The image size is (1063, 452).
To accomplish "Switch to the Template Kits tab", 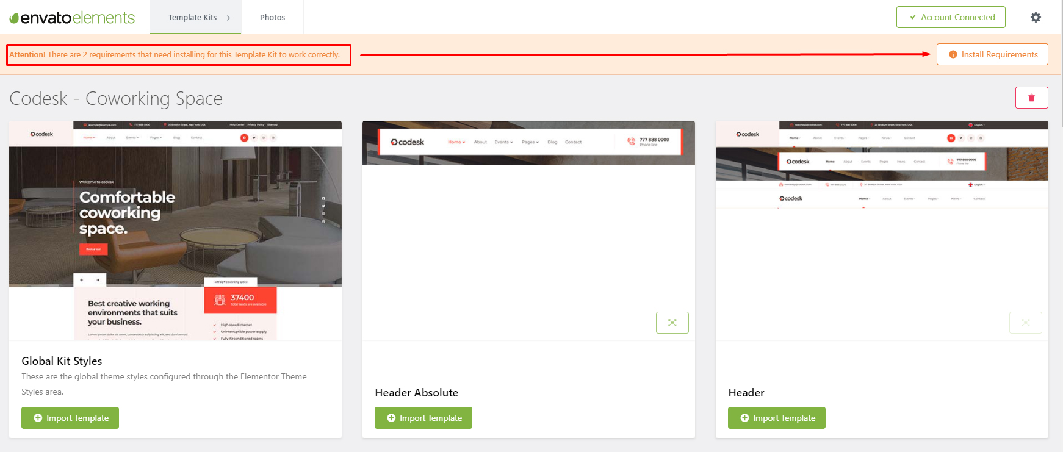I will coord(195,17).
